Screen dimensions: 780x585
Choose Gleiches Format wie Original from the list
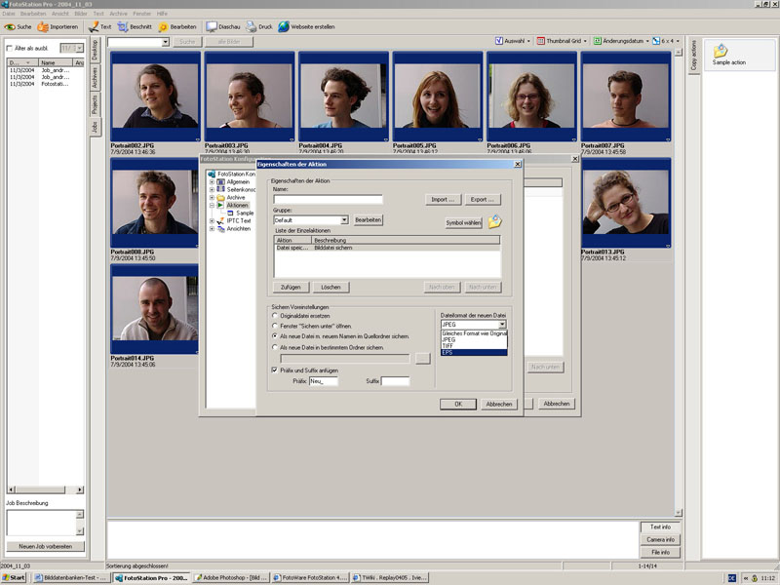(474, 333)
